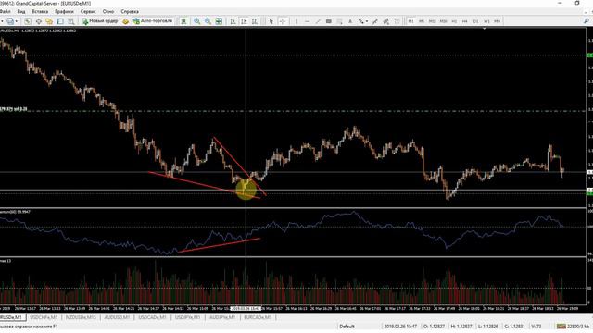The image size is (593, 333).
Task: Click status bar date 2019.03.26 15:47
Action: pyautogui.click(x=400, y=327)
